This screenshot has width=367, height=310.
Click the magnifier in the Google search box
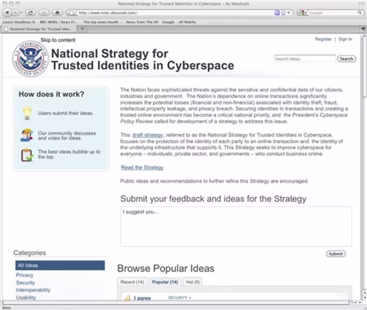point(359,12)
